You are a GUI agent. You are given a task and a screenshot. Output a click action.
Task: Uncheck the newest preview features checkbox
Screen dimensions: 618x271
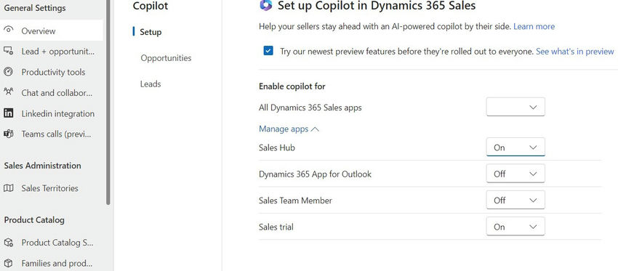tap(268, 51)
